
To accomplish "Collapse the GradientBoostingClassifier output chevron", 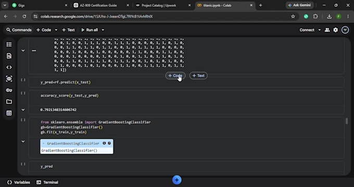I will coord(23,141).
